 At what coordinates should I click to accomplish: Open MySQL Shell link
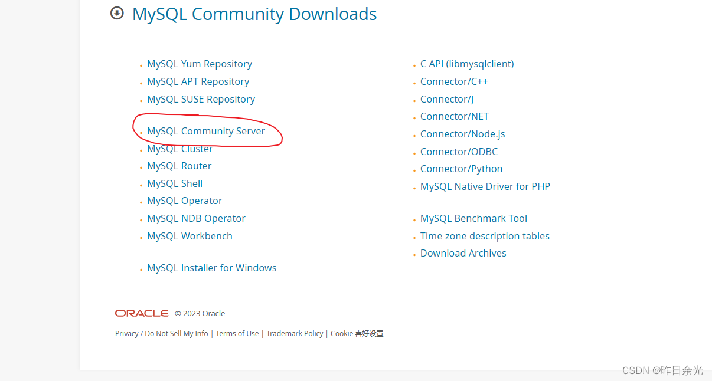click(175, 183)
